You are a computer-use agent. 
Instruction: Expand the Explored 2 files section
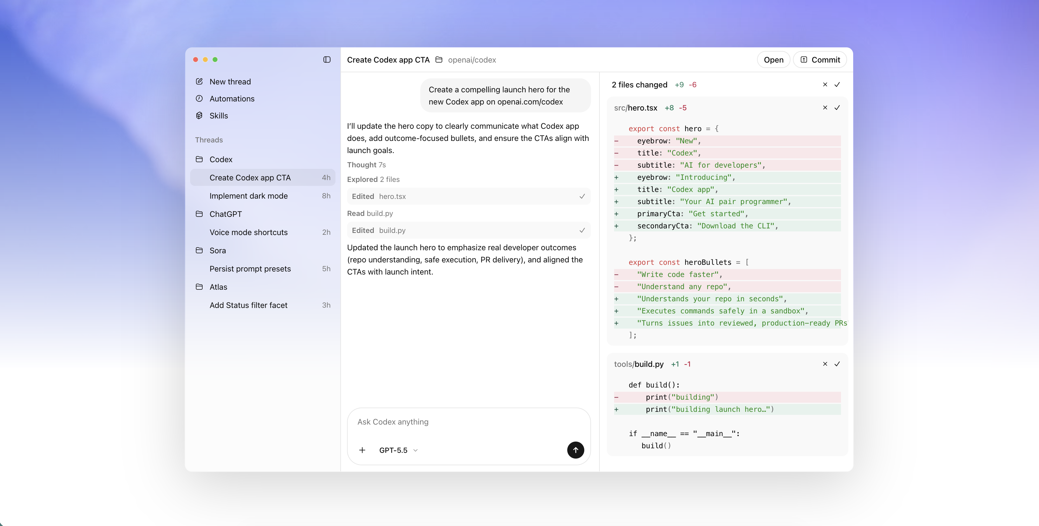(x=373, y=179)
